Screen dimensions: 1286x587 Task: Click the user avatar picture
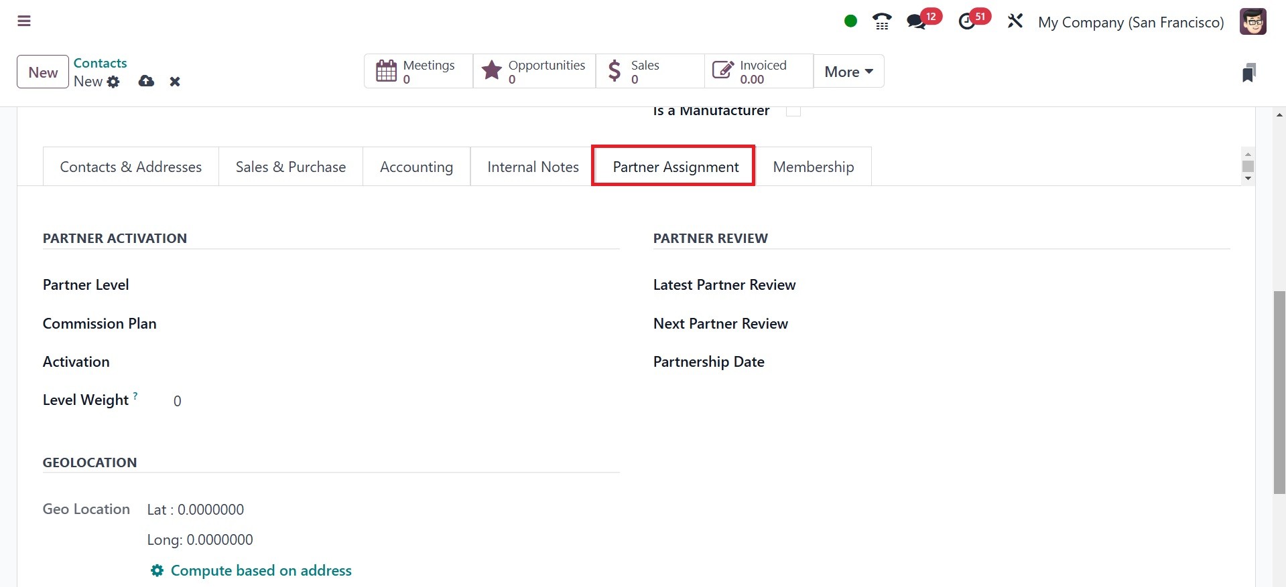(1252, 21)
